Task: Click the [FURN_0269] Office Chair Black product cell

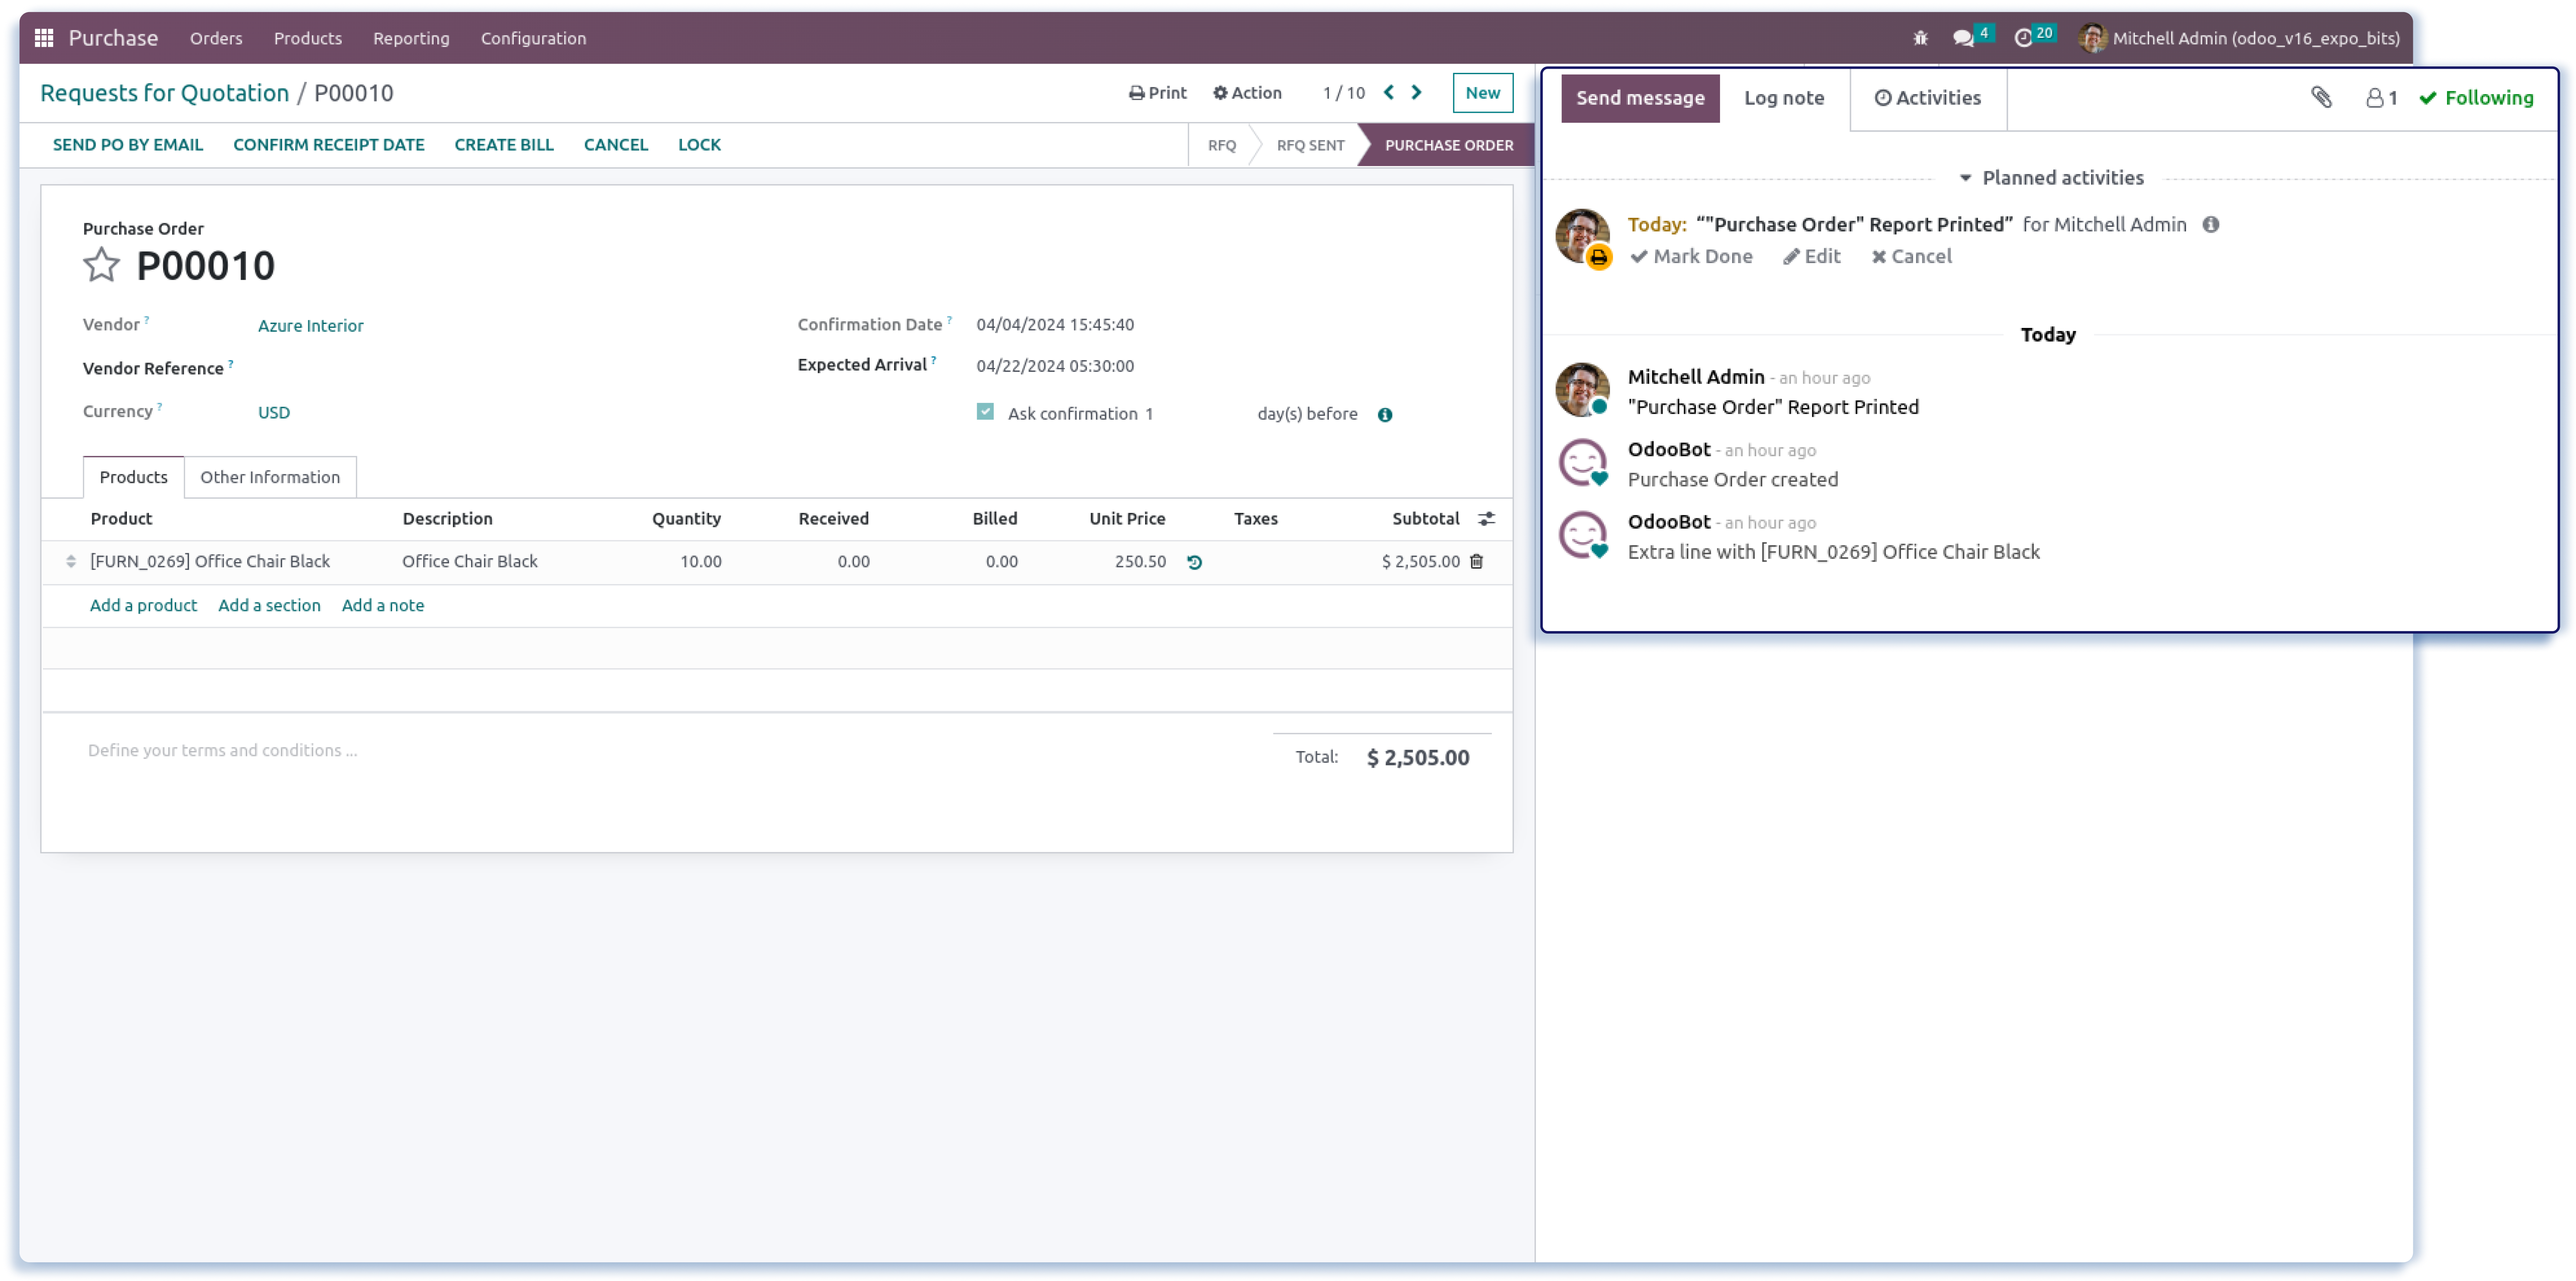Action: pos(210,562)
